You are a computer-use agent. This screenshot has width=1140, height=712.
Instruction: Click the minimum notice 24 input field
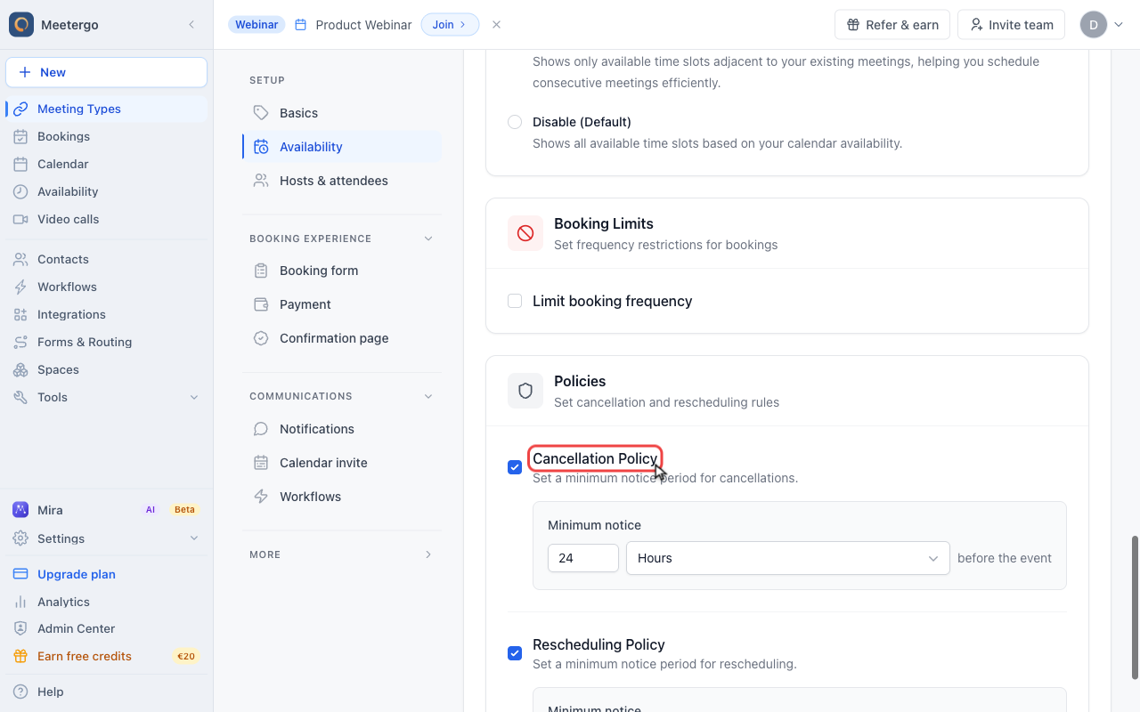click(583, 558)
